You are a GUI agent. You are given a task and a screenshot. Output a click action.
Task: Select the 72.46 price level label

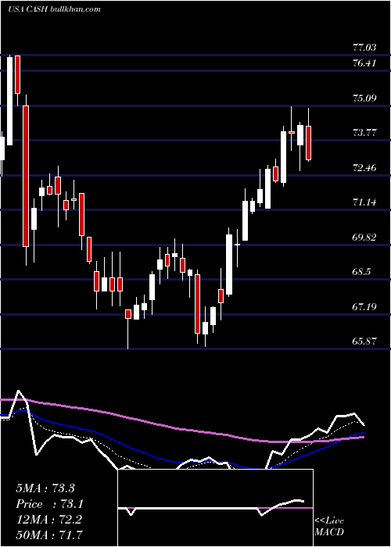pos(364,167)
